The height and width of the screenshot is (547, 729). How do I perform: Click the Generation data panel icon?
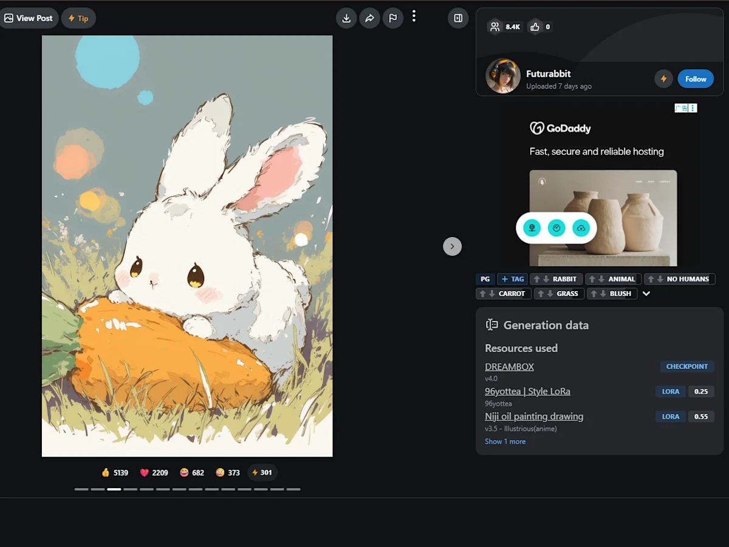pyautogui.click(x=491, y=325)
